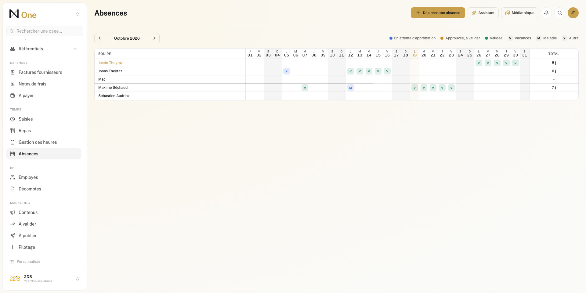
Task: Expand the Référentiels section
Action: [44, 49]
